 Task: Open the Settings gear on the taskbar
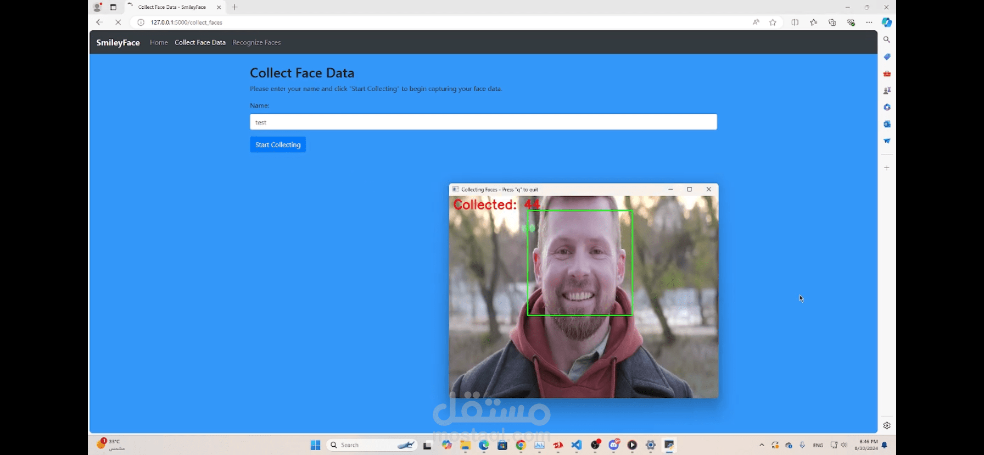point(651,445)
